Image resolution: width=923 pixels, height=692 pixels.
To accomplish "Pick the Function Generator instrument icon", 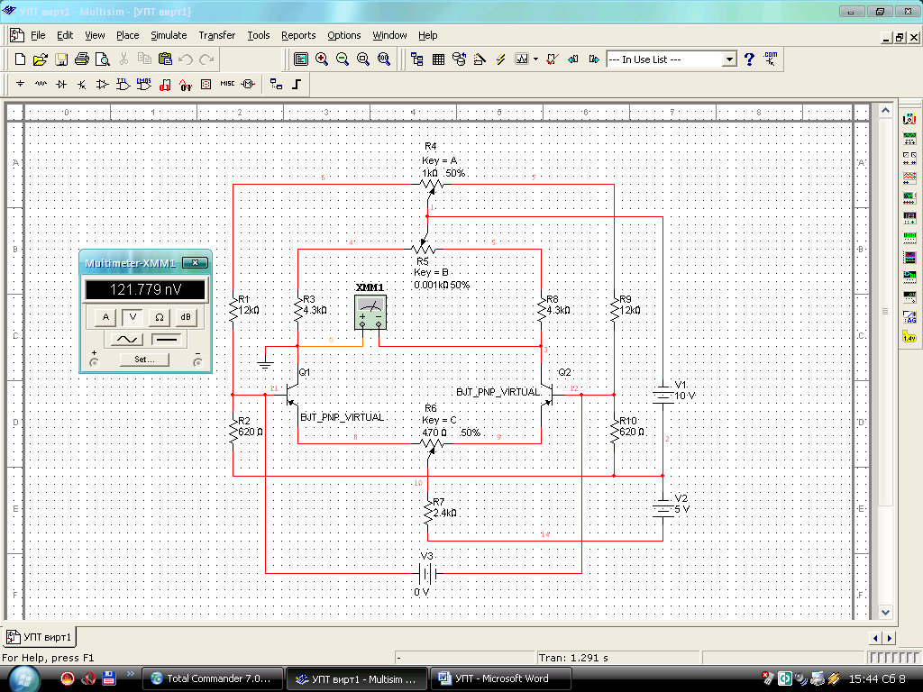I will (x=909, y=139).
